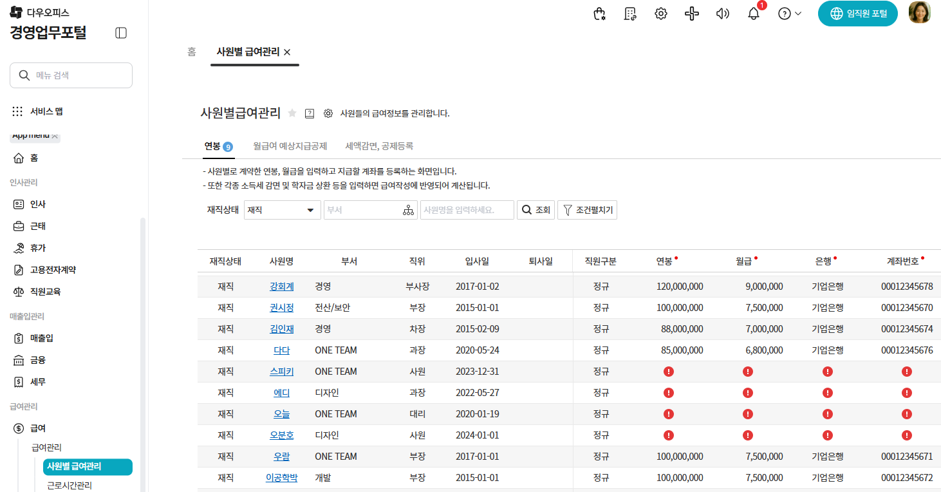Image resolution: width=941 pixels, height=492 pixels.
Task: Switch to 세액감면, 공제등록 tab
Action: (x=379, y=146)
